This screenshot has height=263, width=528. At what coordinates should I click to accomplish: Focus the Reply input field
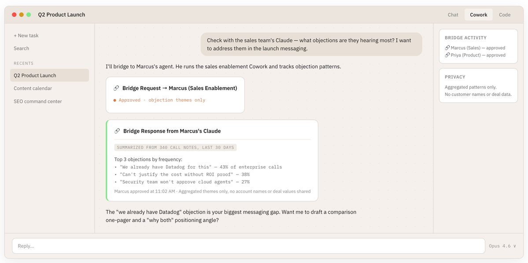pyautogui.click(x=248, y=246)
